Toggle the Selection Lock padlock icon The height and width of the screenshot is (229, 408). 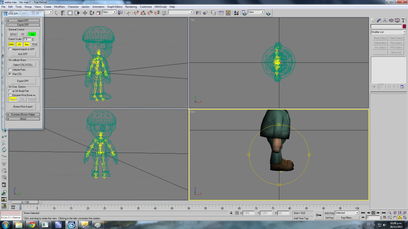(x=231, y=213)
